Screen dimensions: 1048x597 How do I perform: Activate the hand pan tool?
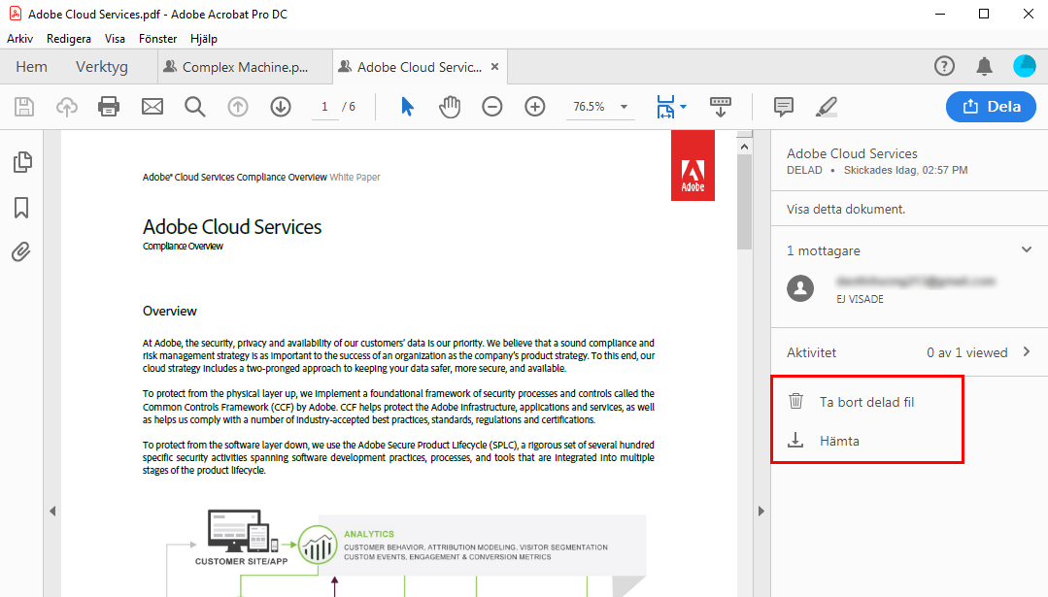click(450, 107)
